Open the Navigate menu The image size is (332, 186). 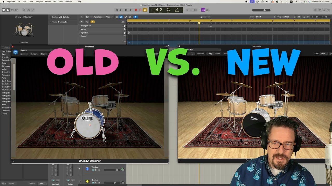[39, 2]
